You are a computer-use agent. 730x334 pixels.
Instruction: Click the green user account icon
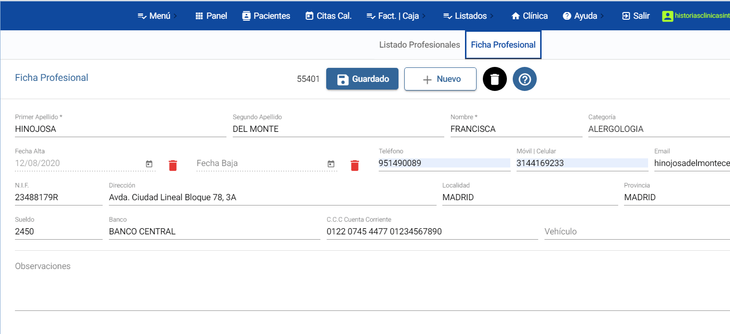tap(667, 16)
